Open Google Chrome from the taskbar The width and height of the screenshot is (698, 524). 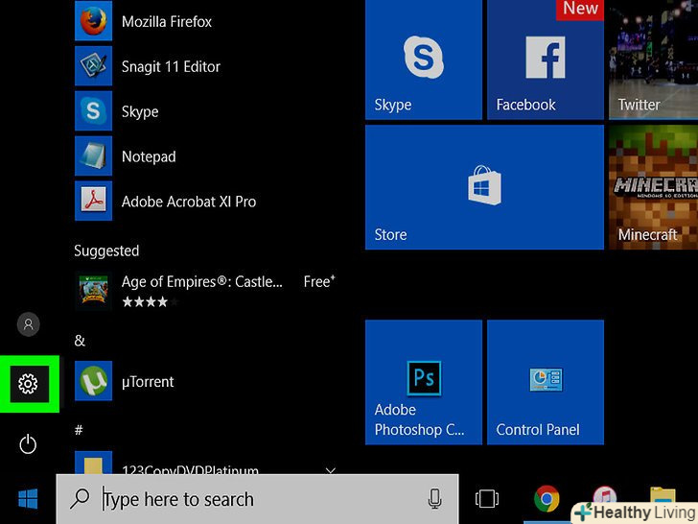pyautogui.click(x=547, y=499)
